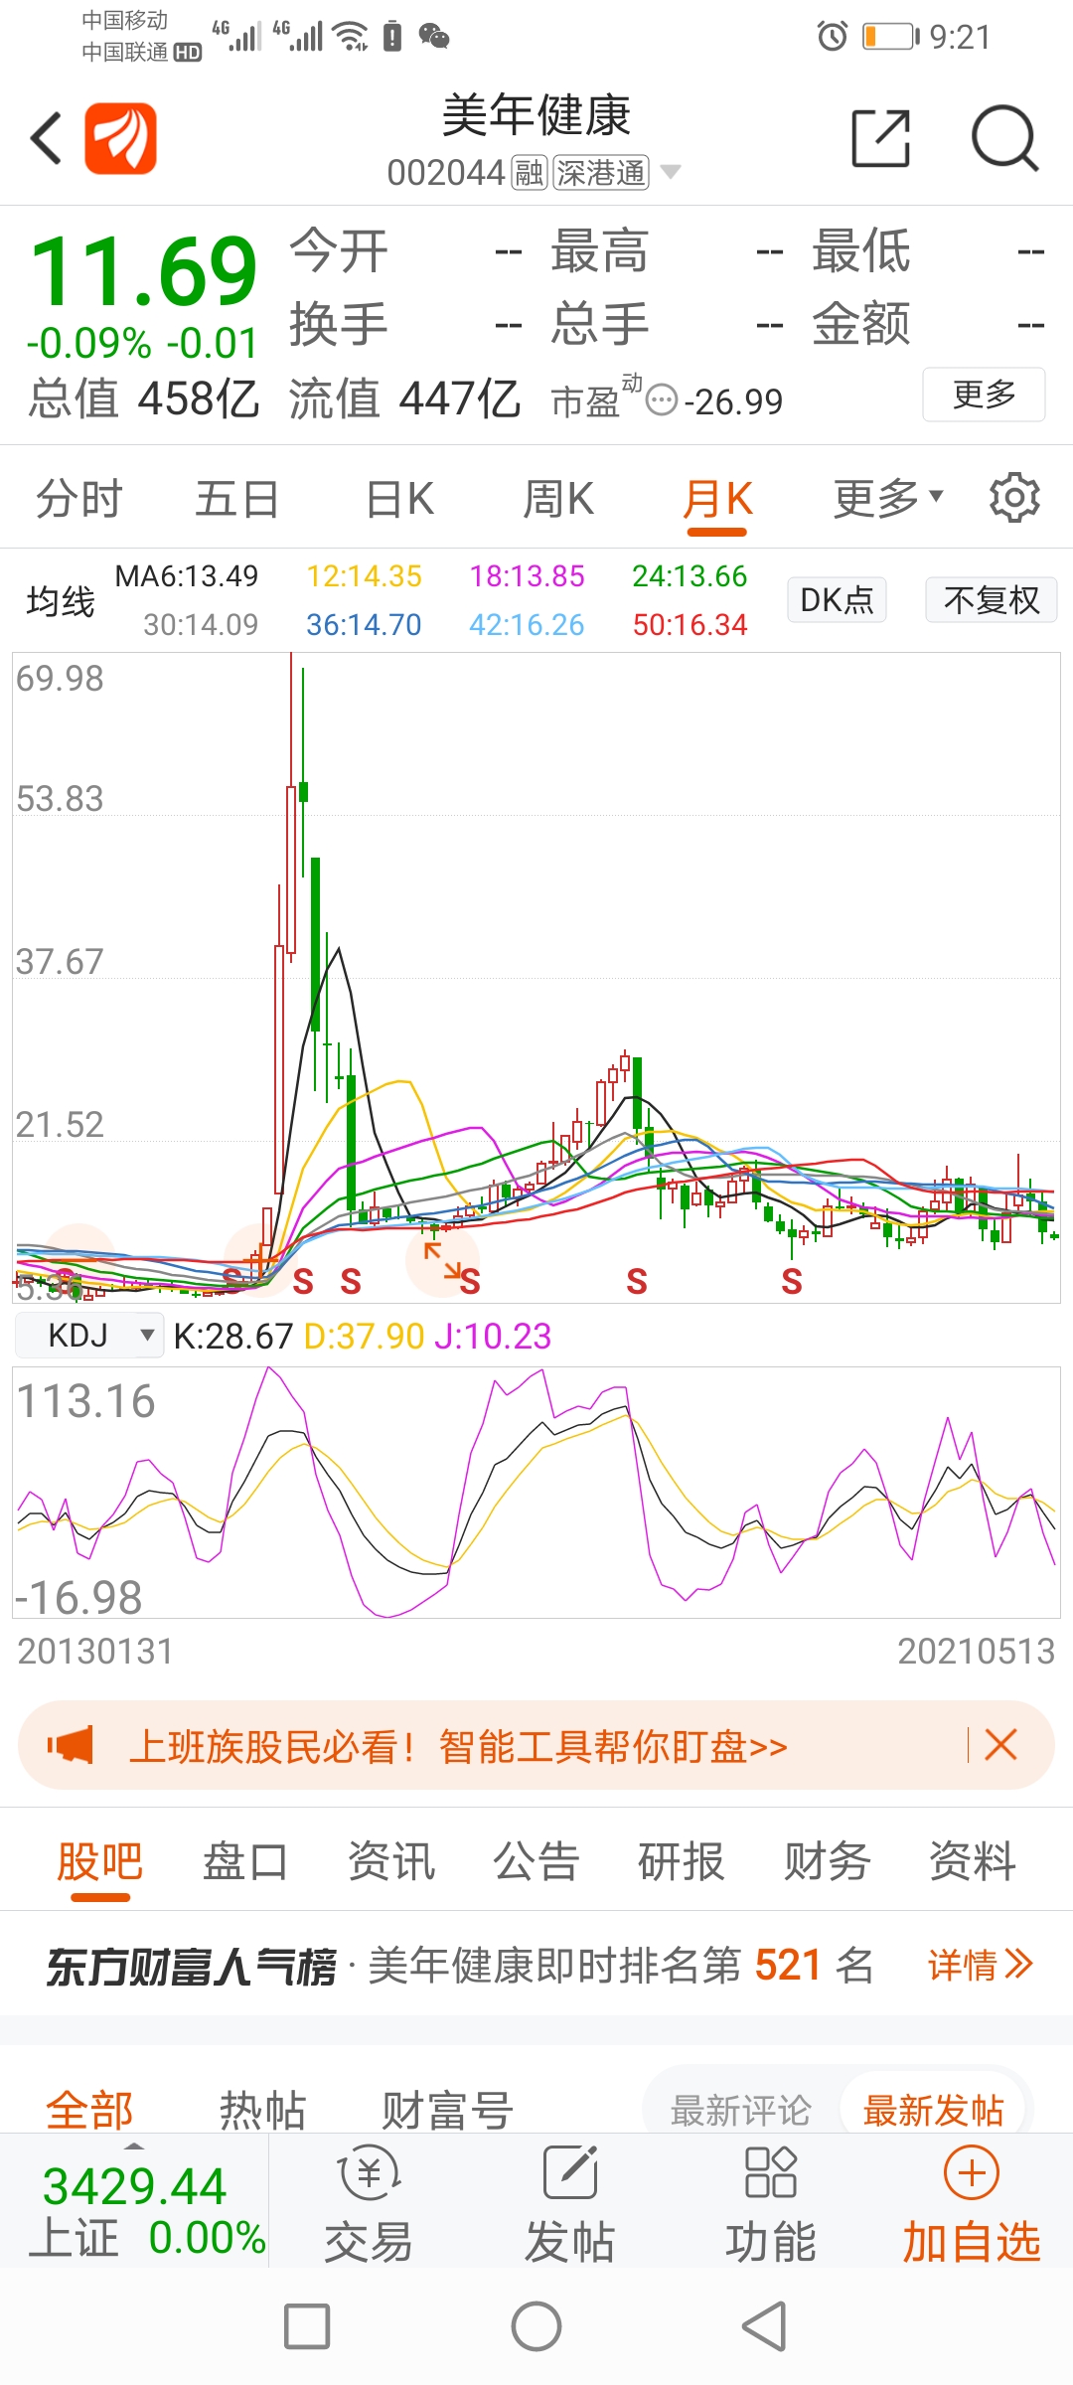Open the KDJ indicator dropdown
This screenshot has height=2385, width=1073.
pos(89,1335)
